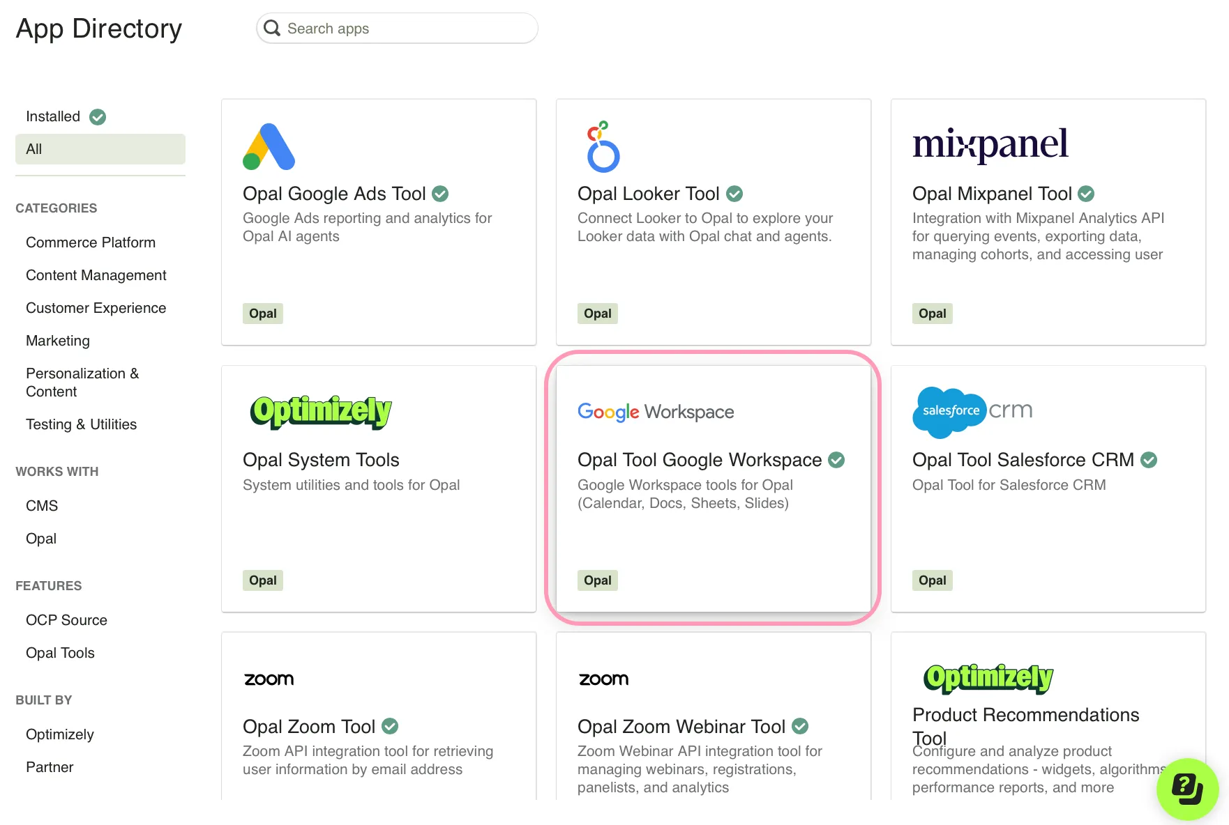1229x825 pixels.
Task: Click the Google Ads logo icon
Action: point(269,147)
